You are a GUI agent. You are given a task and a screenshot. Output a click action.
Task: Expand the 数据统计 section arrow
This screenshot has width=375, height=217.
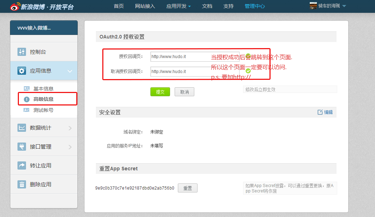point(70,128)
